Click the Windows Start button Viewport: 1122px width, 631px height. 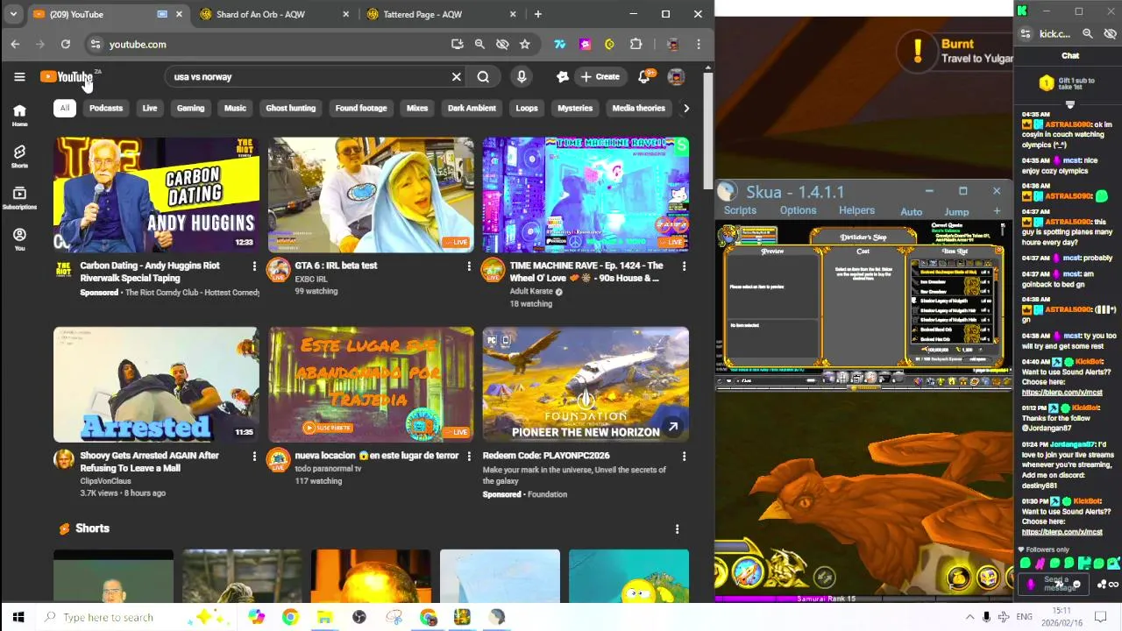pos(18,617)
